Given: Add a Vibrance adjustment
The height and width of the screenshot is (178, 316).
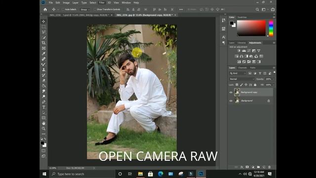Looking at the screenshot, I should (x=259, y=51).
